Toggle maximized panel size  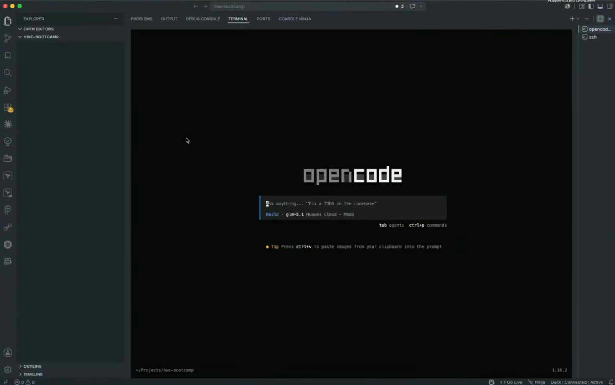pyautogui.click(x=600, y=19)
